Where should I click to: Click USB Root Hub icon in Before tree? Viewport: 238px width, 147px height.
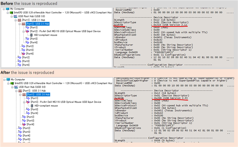15,16
